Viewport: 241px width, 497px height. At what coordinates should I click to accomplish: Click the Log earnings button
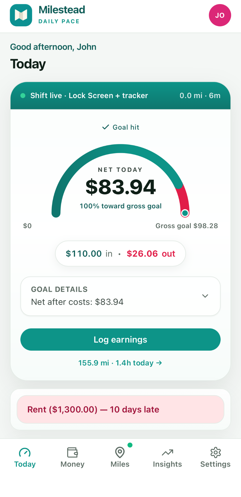(120, 340)
